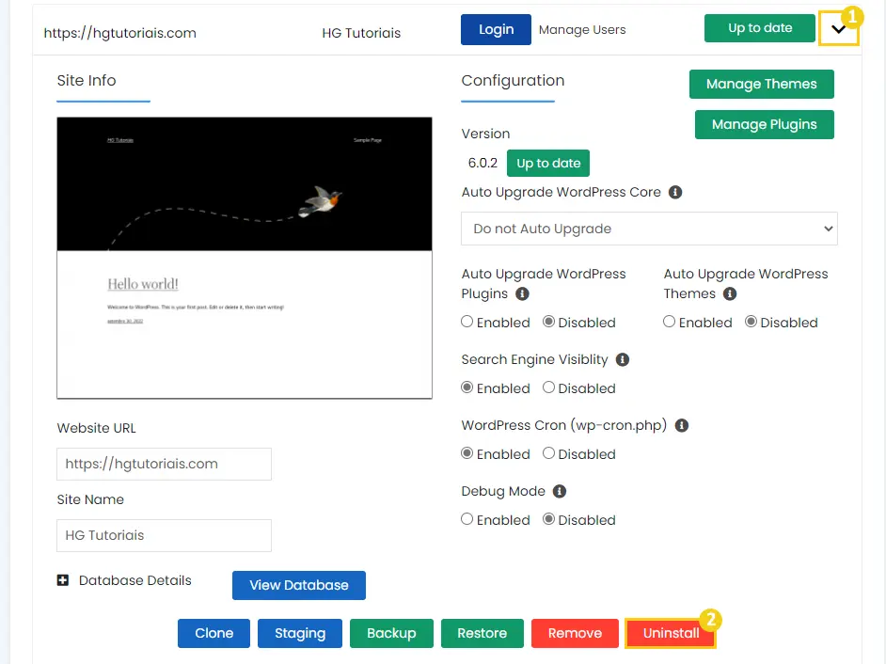Click the Site Name input field
Image resolution: width=886 pixels, height=664 pixels.
[x=164, y=535]
